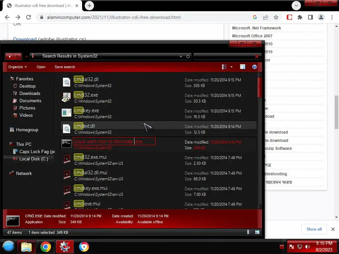Select cmdext.dll file

[x=159, y=129]
